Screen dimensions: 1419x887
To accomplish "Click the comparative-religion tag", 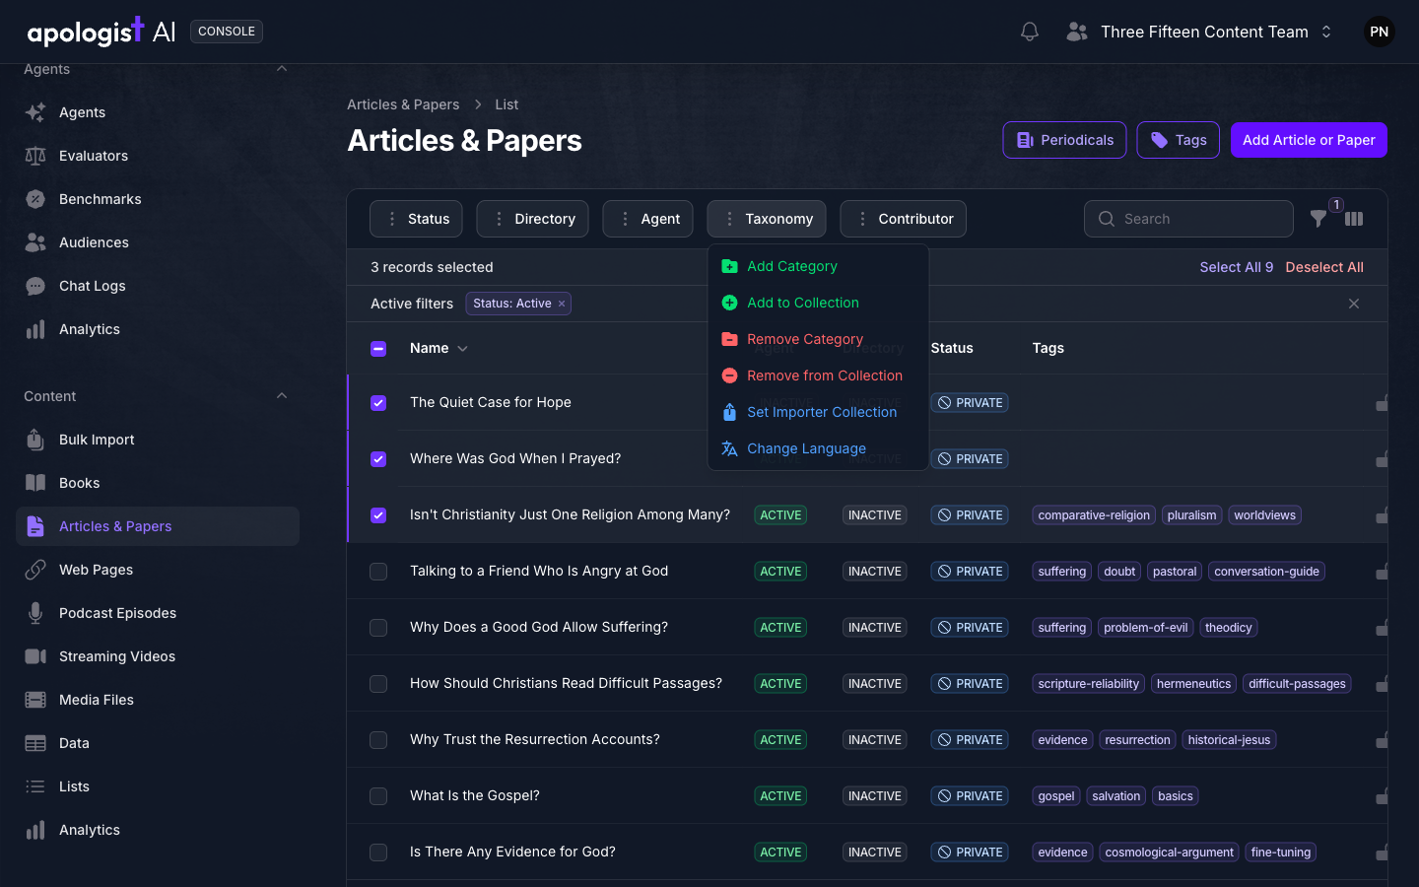I will coord(1094,515).
